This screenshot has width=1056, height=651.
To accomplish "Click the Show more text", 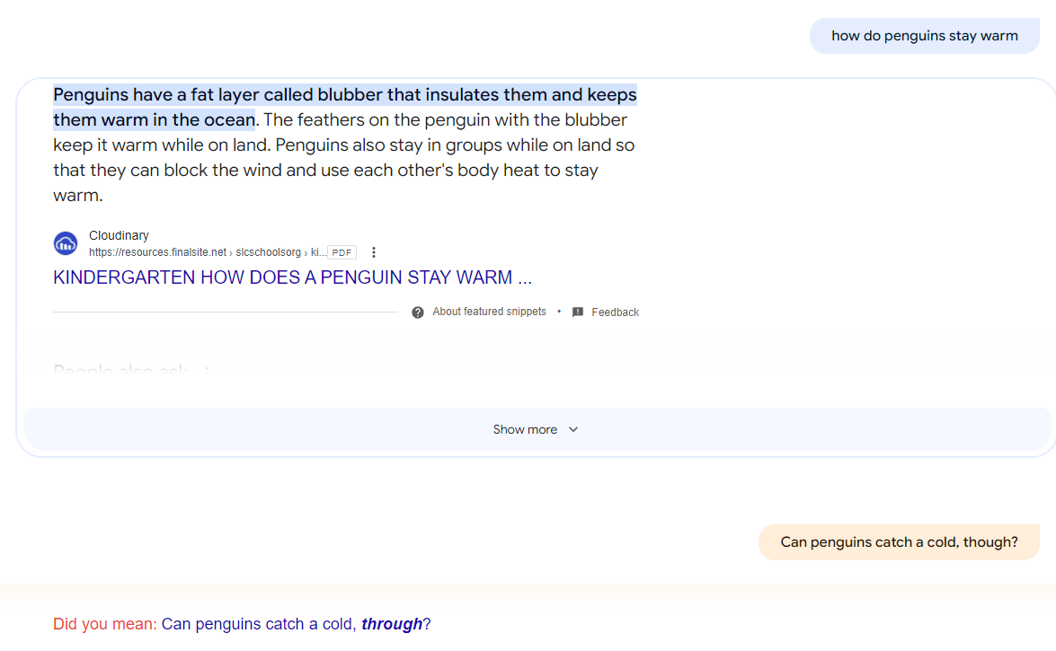I will [x=525, y=429].
